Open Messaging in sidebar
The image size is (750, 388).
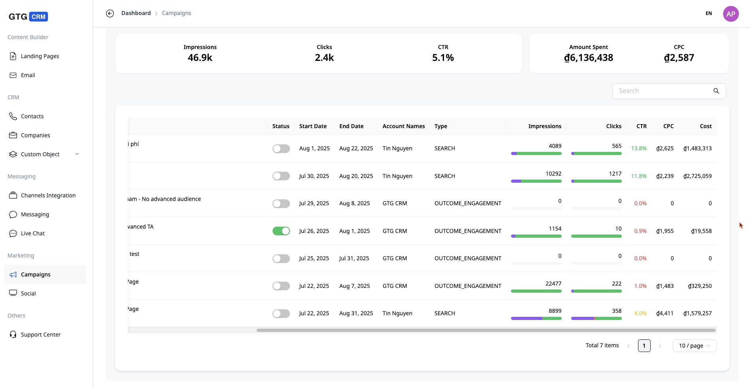coord(45,214)
